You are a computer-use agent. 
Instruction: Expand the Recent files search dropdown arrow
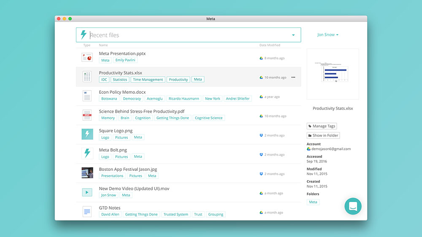pos(293,35)
